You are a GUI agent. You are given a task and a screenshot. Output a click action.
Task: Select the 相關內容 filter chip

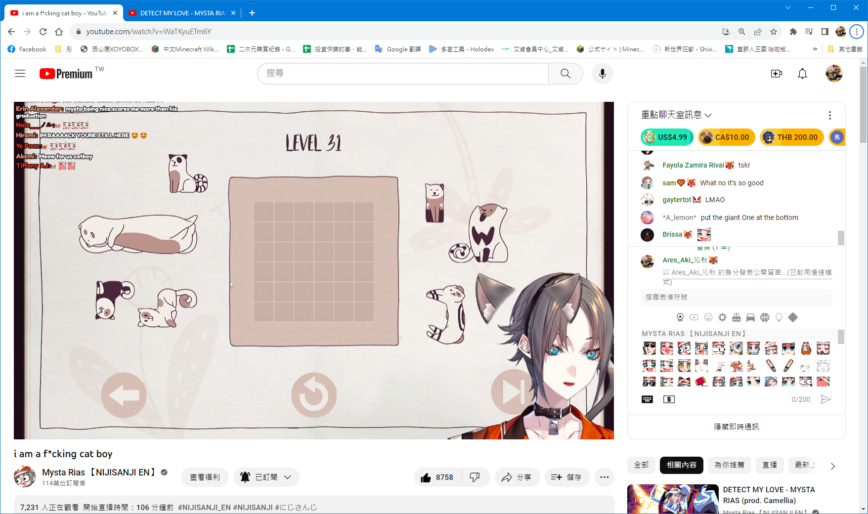681,465
